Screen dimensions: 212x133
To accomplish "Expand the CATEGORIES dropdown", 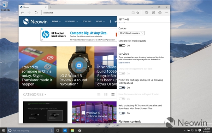I will click(35, 94).
